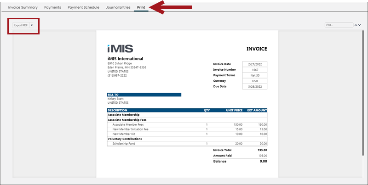This screenshot has width=368, height=185.
Task: Select Eden Prairie, MN 55347-3336 text
Action: click(x=127, y=67)
